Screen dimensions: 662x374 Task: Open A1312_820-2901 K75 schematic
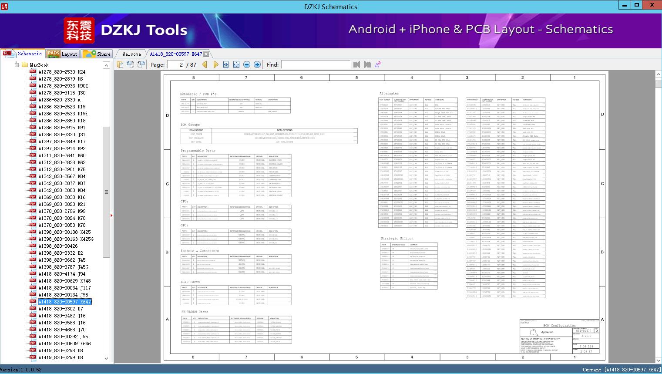(x=62, y=169)
